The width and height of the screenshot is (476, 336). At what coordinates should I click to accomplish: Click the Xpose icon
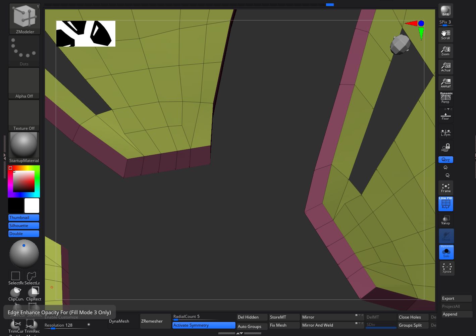(x=447, y=268)
